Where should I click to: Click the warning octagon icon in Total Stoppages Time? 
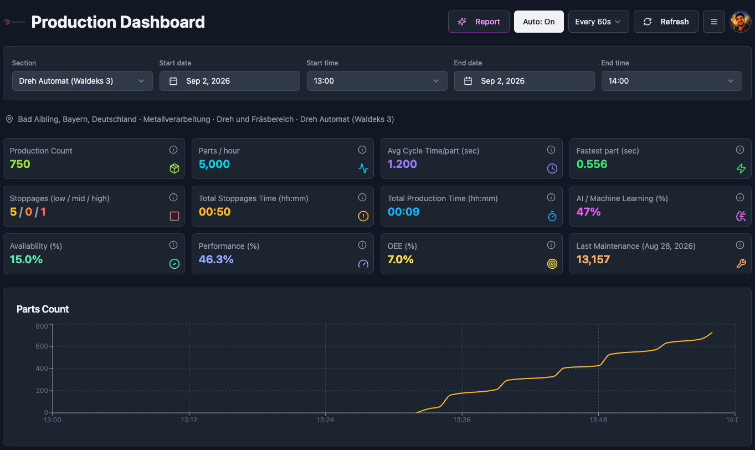point(363,216)
